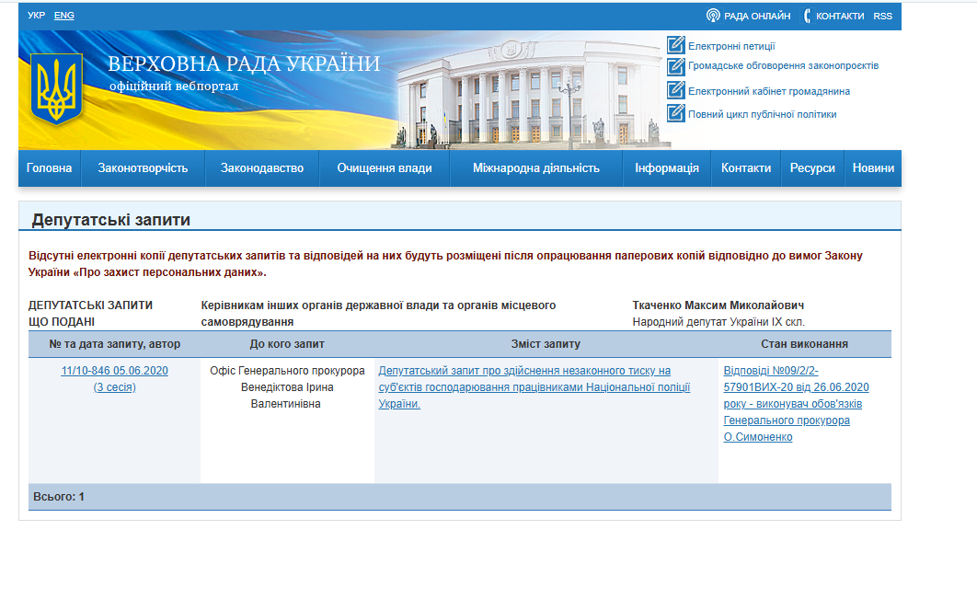This screenshot has width=977, height=599.
Task: Open the Законотворчість menu
Action: [x=143, y=168]
